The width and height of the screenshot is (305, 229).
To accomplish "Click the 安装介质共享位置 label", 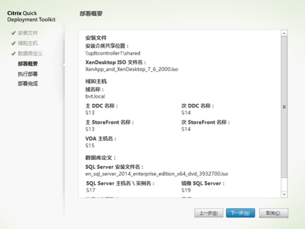I will click(x=107, y=46).
